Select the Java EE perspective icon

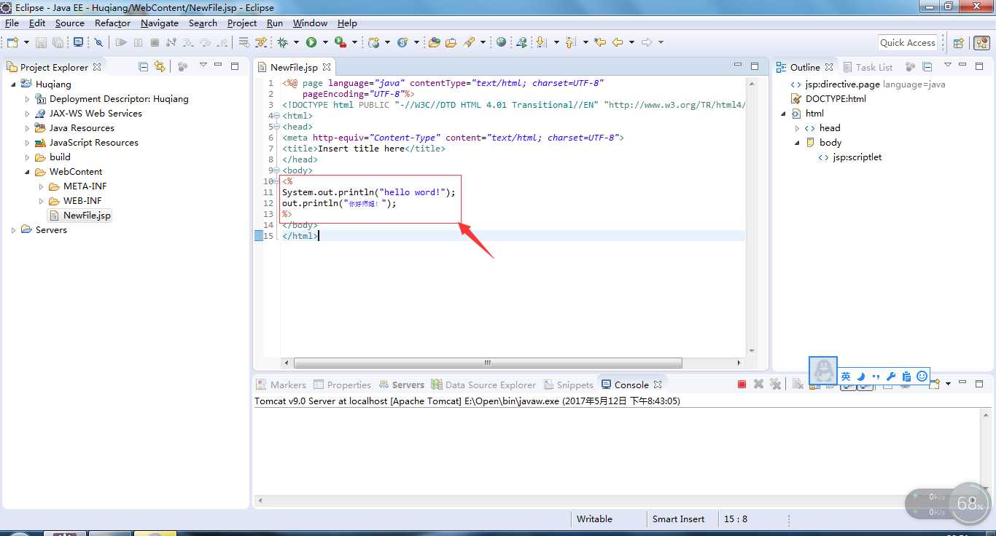click(x=981, y=43)
